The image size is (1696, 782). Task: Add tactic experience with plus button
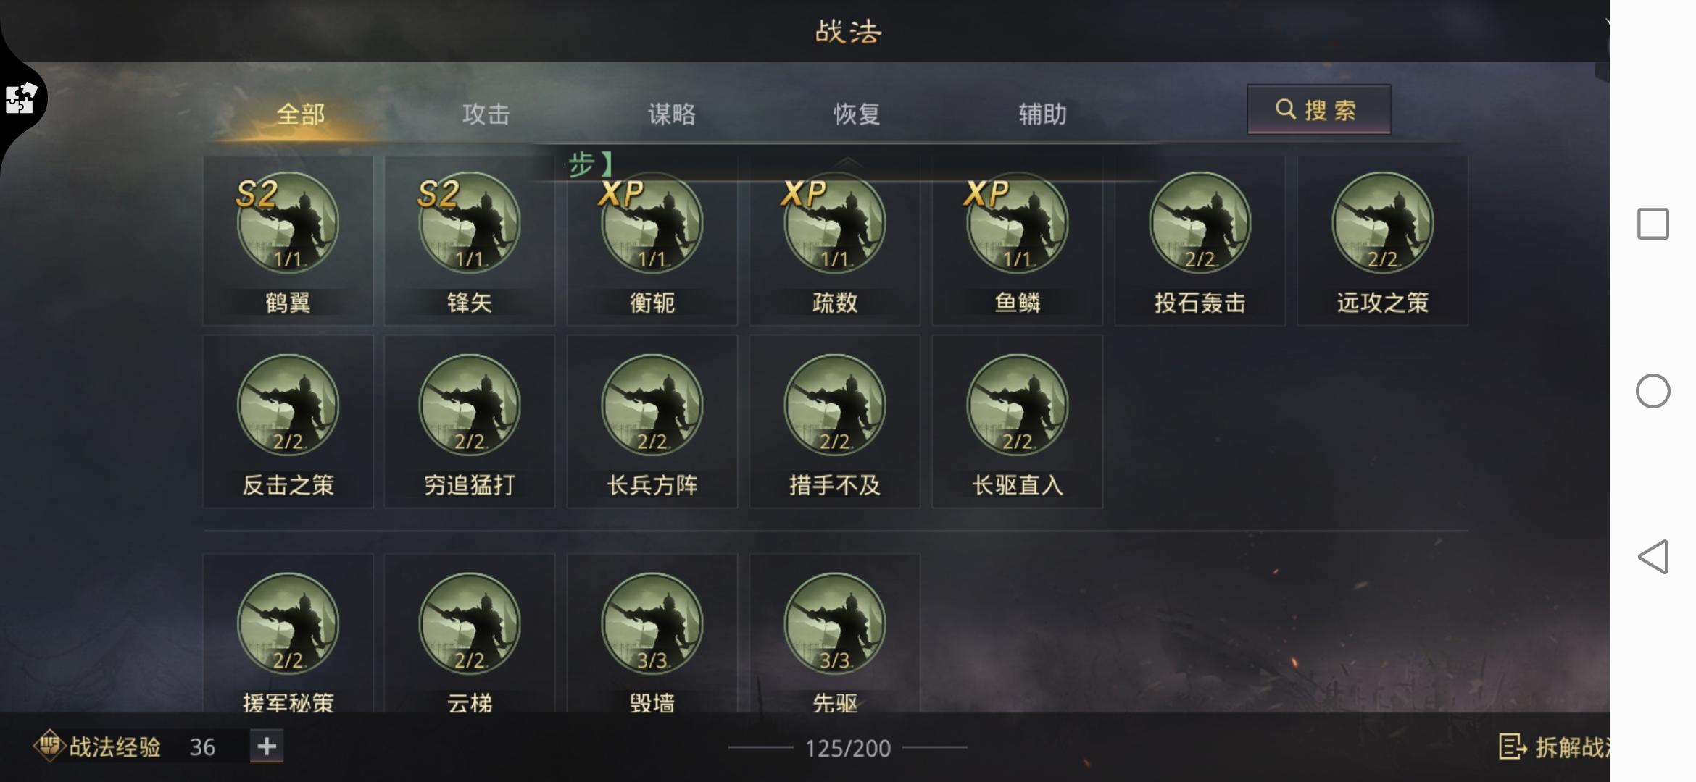click(x=267, y=747)
